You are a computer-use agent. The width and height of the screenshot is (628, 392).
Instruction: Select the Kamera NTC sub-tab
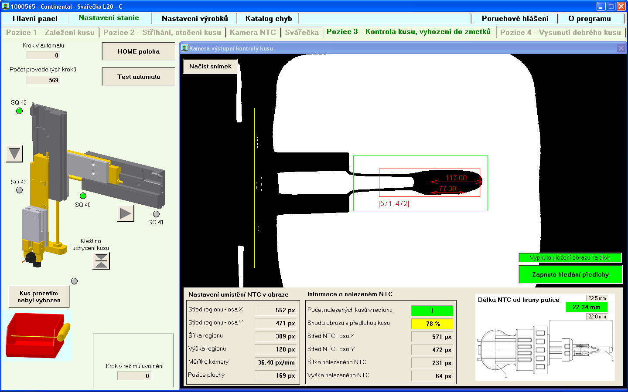253,32
